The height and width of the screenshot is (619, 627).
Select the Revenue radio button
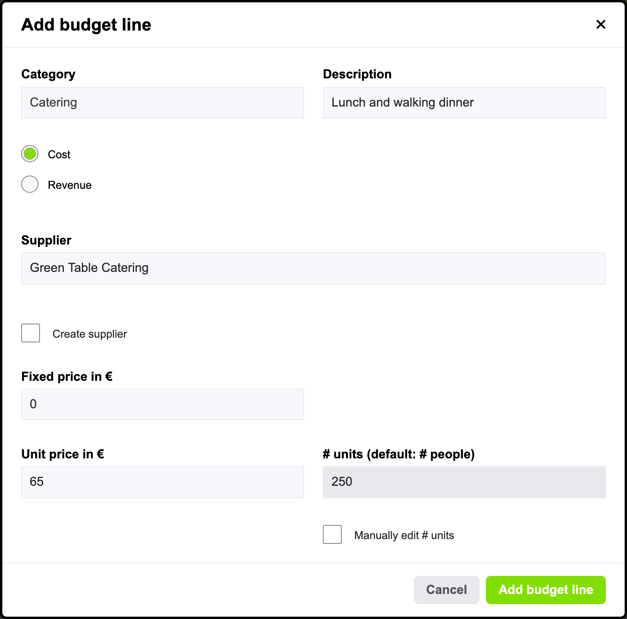(x=30, y=184)
